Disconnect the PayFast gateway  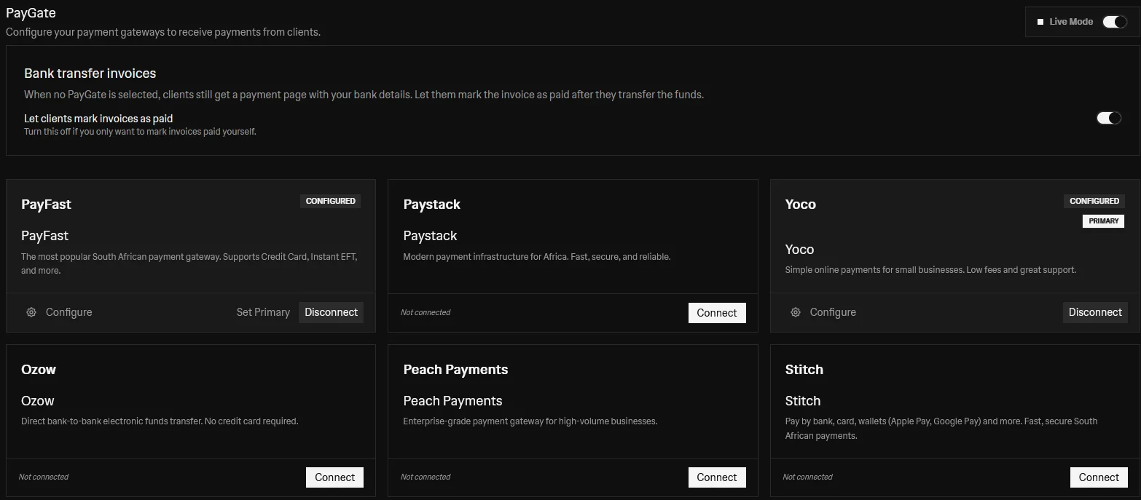332,312
